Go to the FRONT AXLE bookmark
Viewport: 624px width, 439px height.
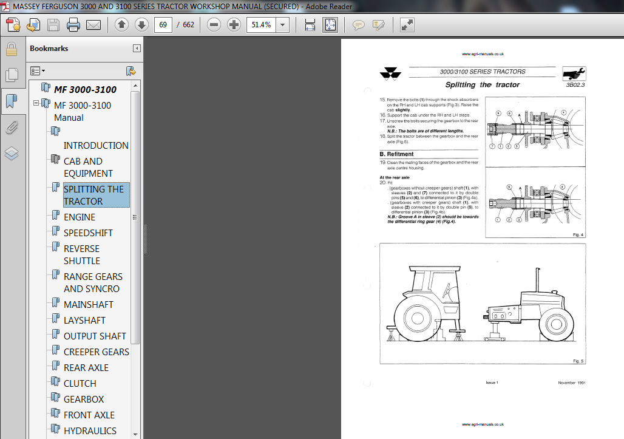(x=89, y=415)
